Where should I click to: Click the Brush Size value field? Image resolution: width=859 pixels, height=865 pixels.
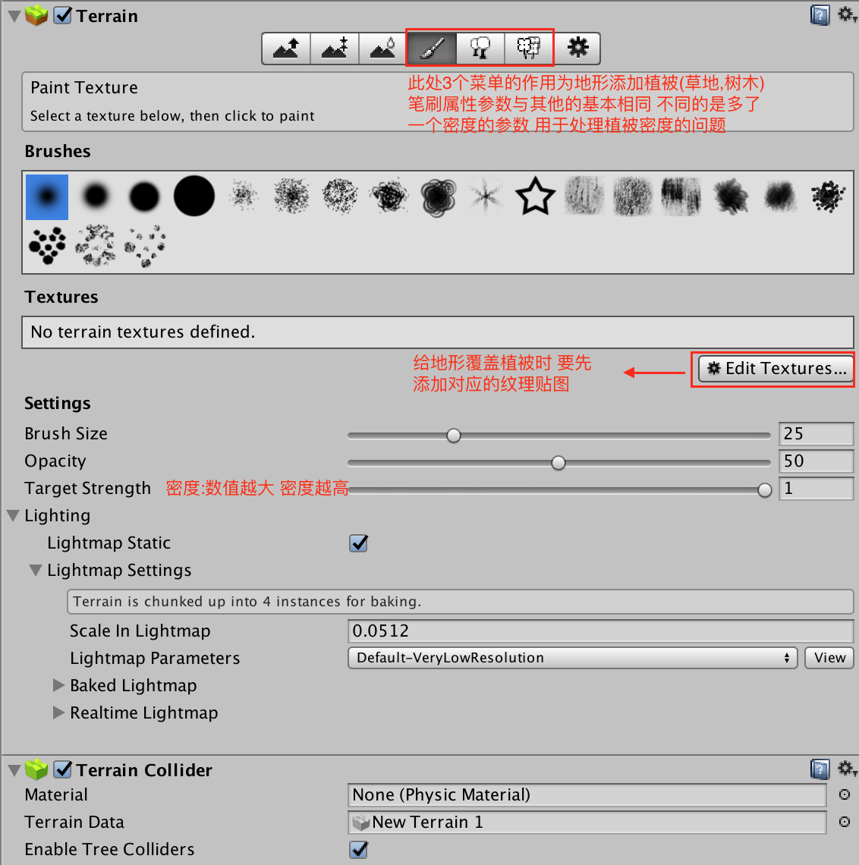[816, 433]
